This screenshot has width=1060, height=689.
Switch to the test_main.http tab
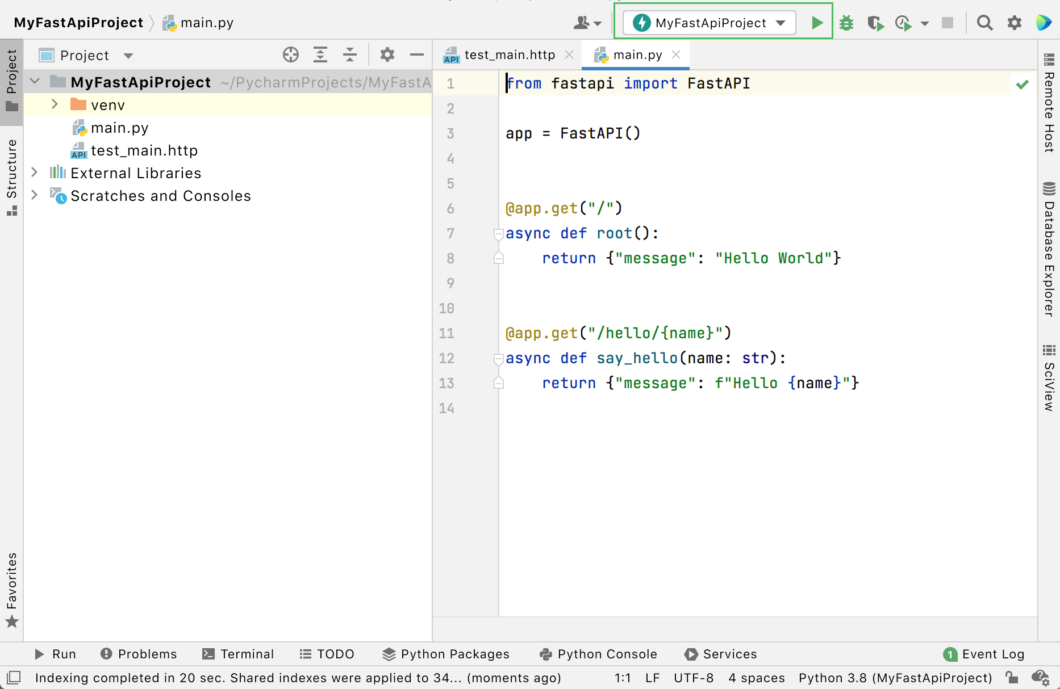pos(508,54)
